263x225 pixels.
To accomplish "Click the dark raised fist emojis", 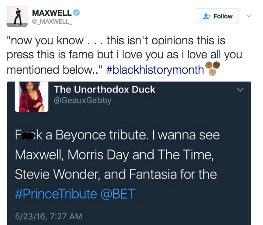I will 213,65.
